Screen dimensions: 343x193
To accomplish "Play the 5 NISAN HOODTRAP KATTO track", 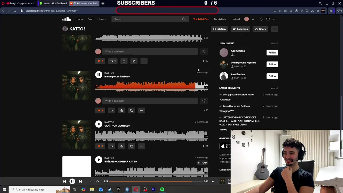I will (x=99, y=160).
